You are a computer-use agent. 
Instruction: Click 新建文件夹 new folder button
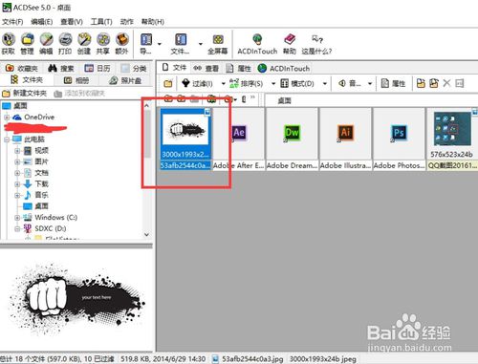click(x=24, y=94)
